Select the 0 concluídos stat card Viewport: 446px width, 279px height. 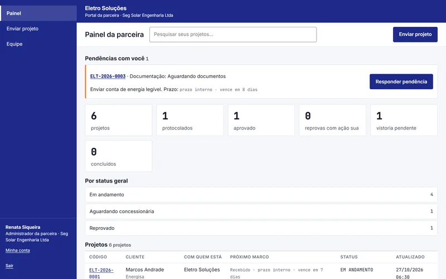click(x=118, y=156)
